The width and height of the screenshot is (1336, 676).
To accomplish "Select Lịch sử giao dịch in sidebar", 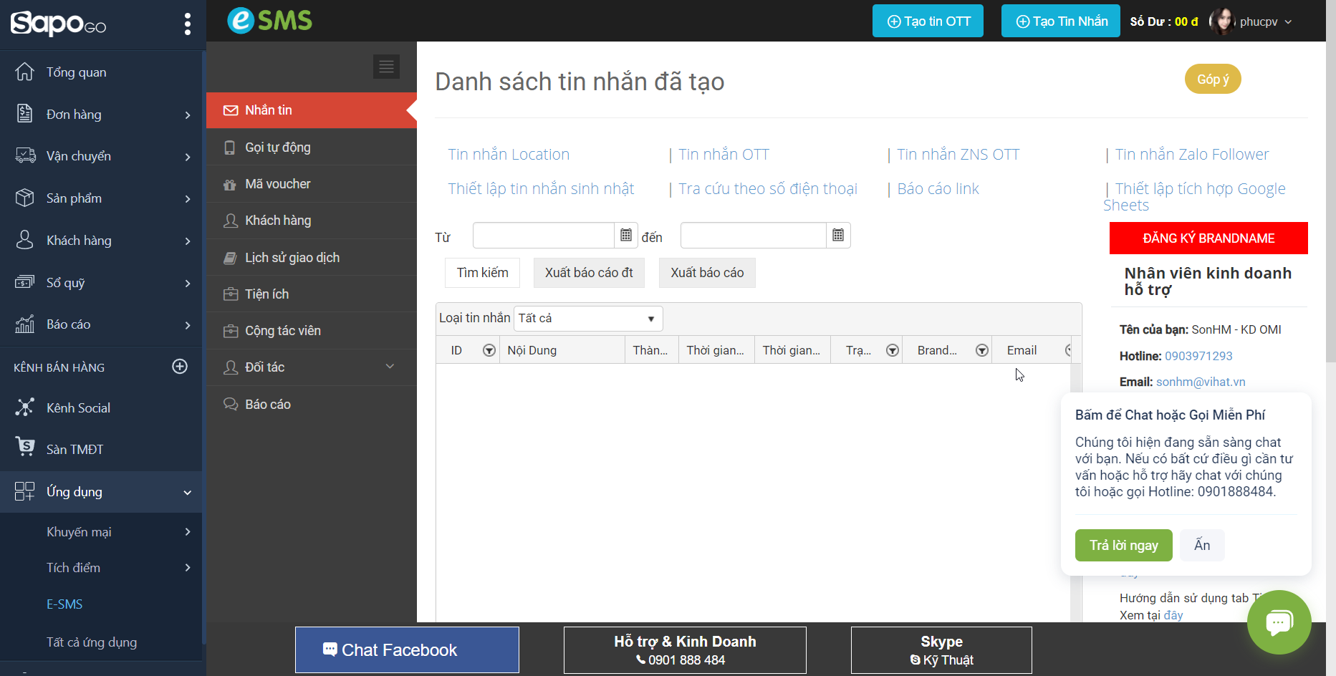I will pos(292,258).
